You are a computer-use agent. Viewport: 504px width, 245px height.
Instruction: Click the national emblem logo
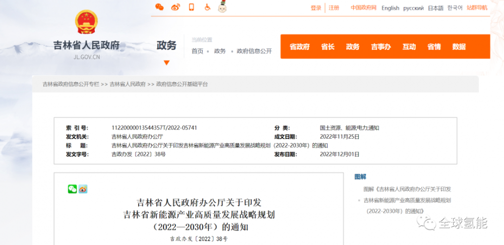coord(86,22)
